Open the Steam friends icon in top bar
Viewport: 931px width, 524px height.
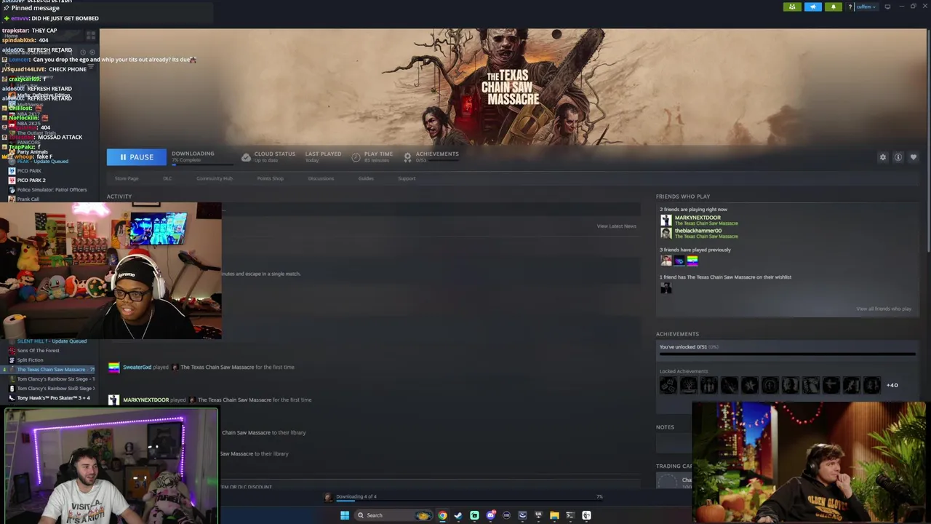click(x=792, y=7)
